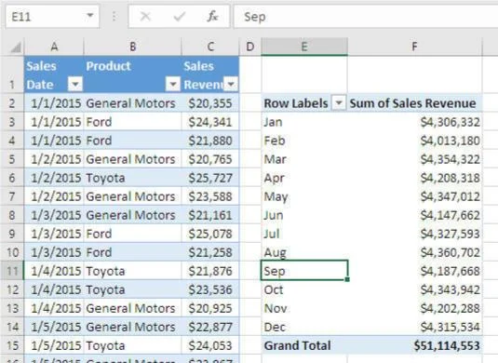This screenshot has width=498, height=363.
Task: Open the Sales Revenue filter dropdown
Action: (231, 85)
